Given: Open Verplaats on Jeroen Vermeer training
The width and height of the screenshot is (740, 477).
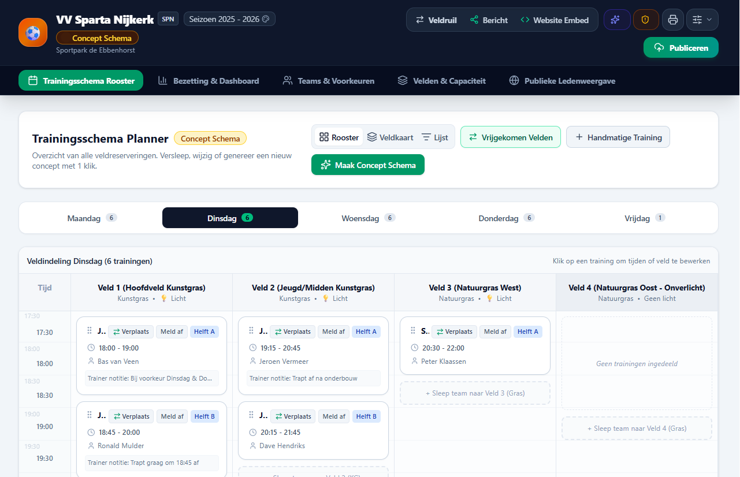Looking at the screenshot, I should [292, 331].
